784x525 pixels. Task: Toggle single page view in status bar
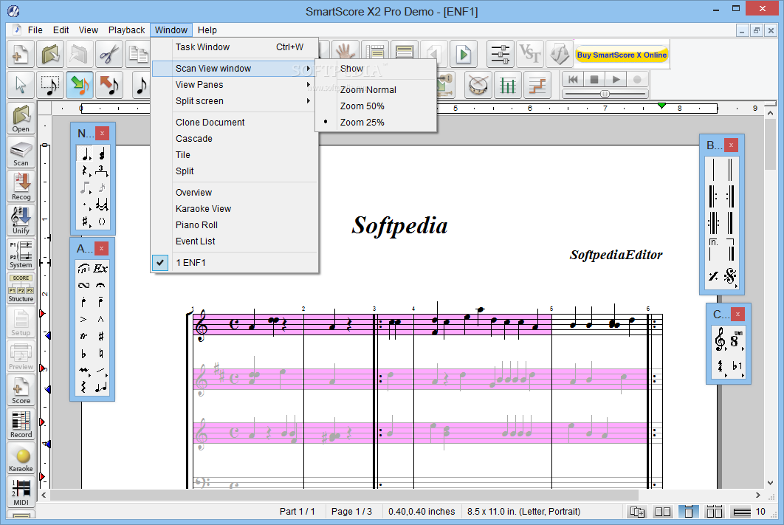[x=688, y=512]
